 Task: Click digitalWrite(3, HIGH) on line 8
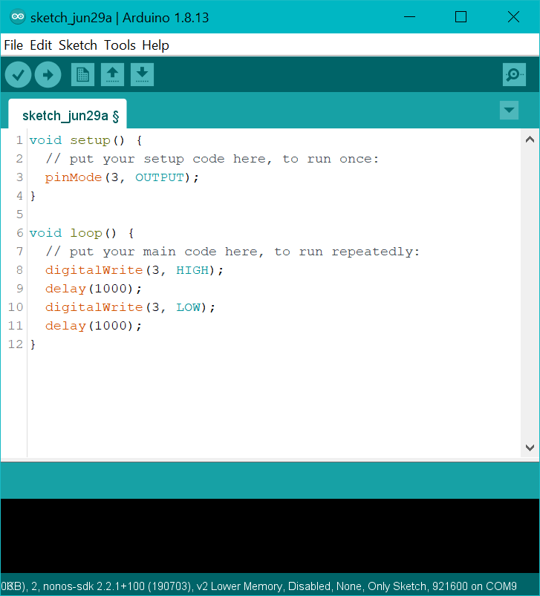tap(134, 270)
